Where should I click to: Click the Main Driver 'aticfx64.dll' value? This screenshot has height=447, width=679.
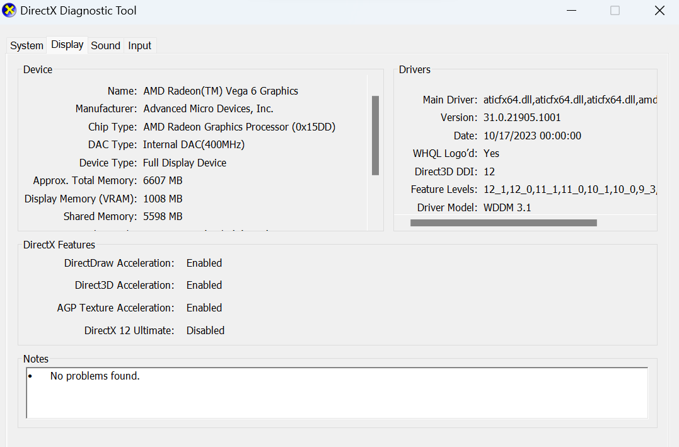[x=570, y=100]
